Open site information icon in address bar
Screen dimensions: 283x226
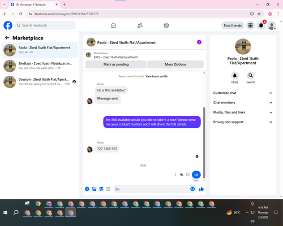click(x=30, y=14)
